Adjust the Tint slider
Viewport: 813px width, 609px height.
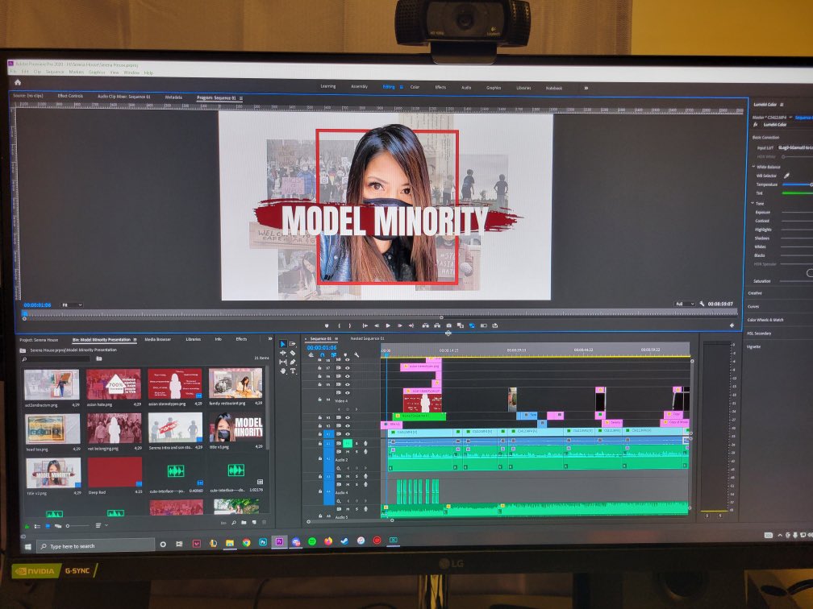pyautogui.click(x=798, y=193)
